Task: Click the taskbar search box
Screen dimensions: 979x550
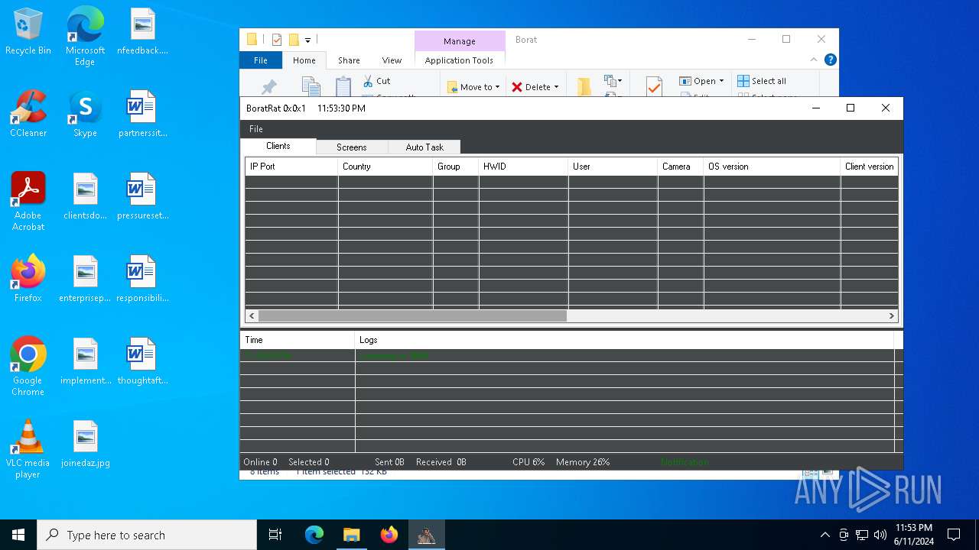Action: 147,535
